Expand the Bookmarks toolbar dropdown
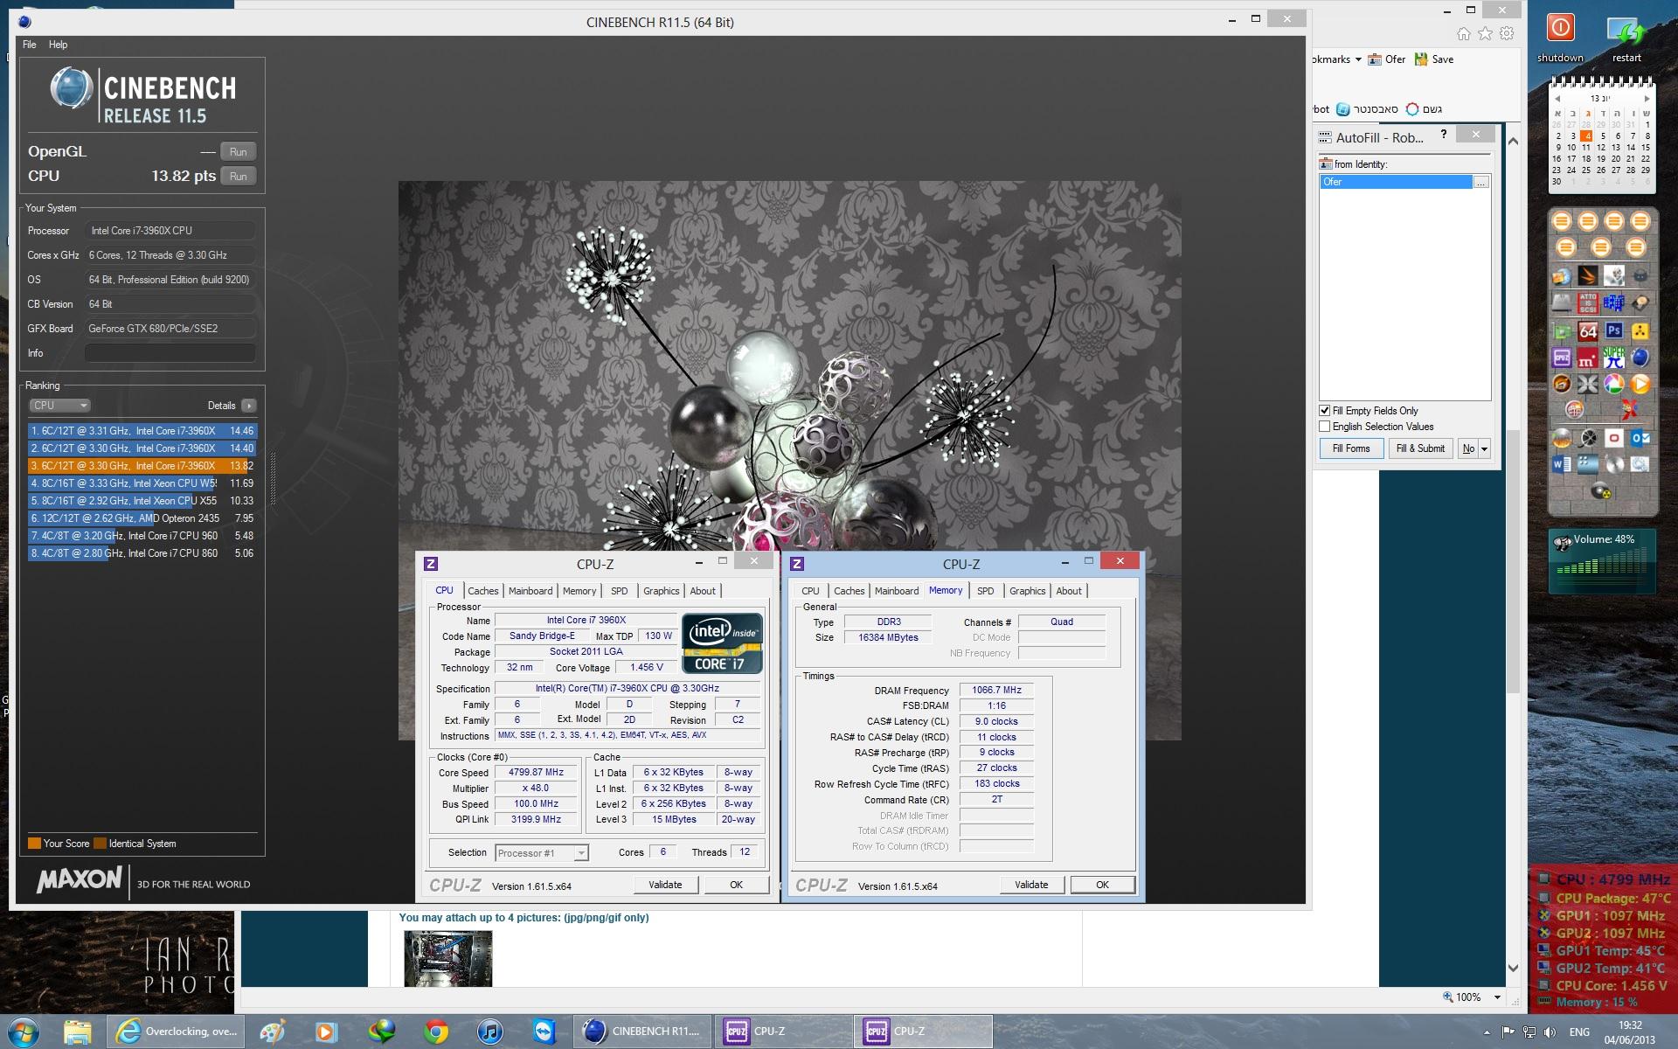 coord(1358,59)
